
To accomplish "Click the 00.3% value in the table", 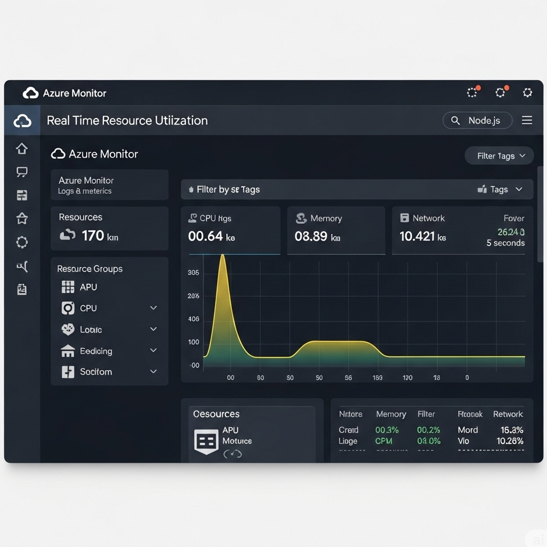I will click(387, 430).
